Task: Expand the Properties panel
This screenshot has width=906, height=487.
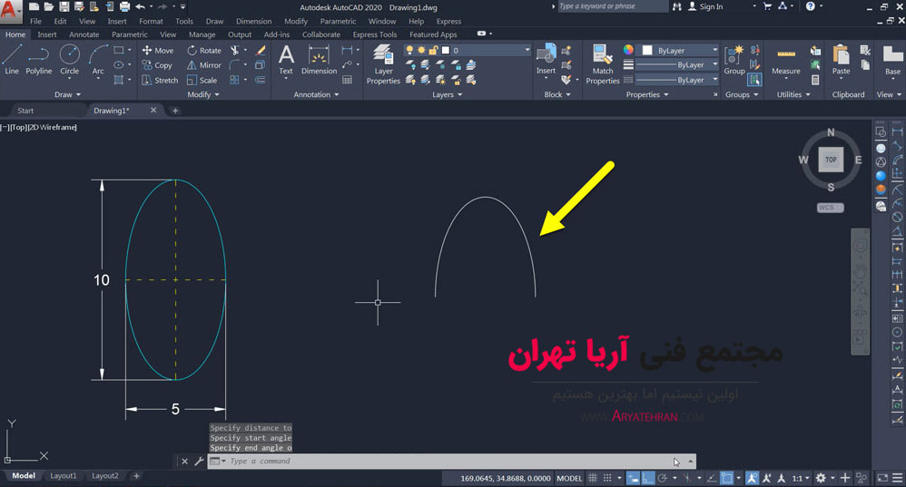Action: pyautogui.click(x=647, y=94)
